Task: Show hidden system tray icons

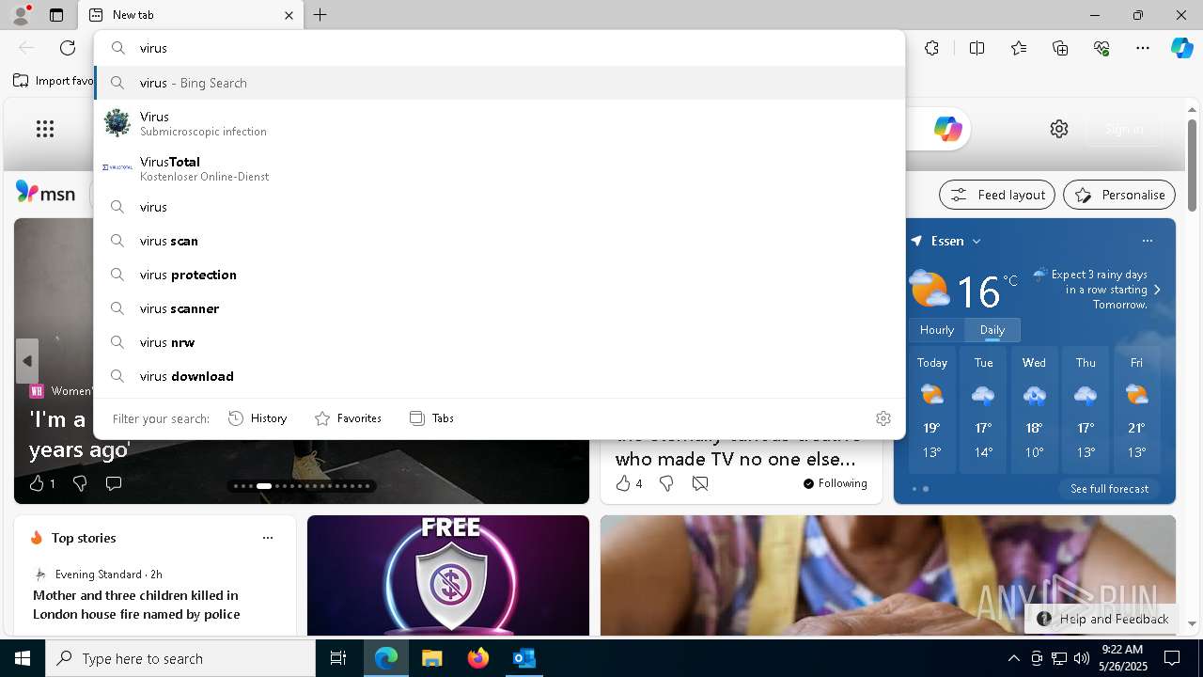Action: click(x=1013, y=658)
